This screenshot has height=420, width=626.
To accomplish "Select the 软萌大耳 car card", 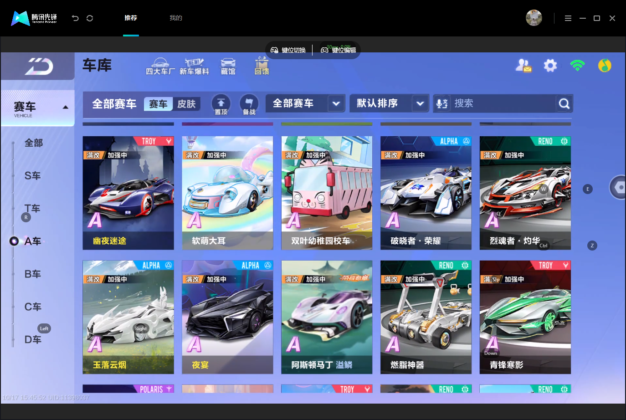I will coord(228,193).
